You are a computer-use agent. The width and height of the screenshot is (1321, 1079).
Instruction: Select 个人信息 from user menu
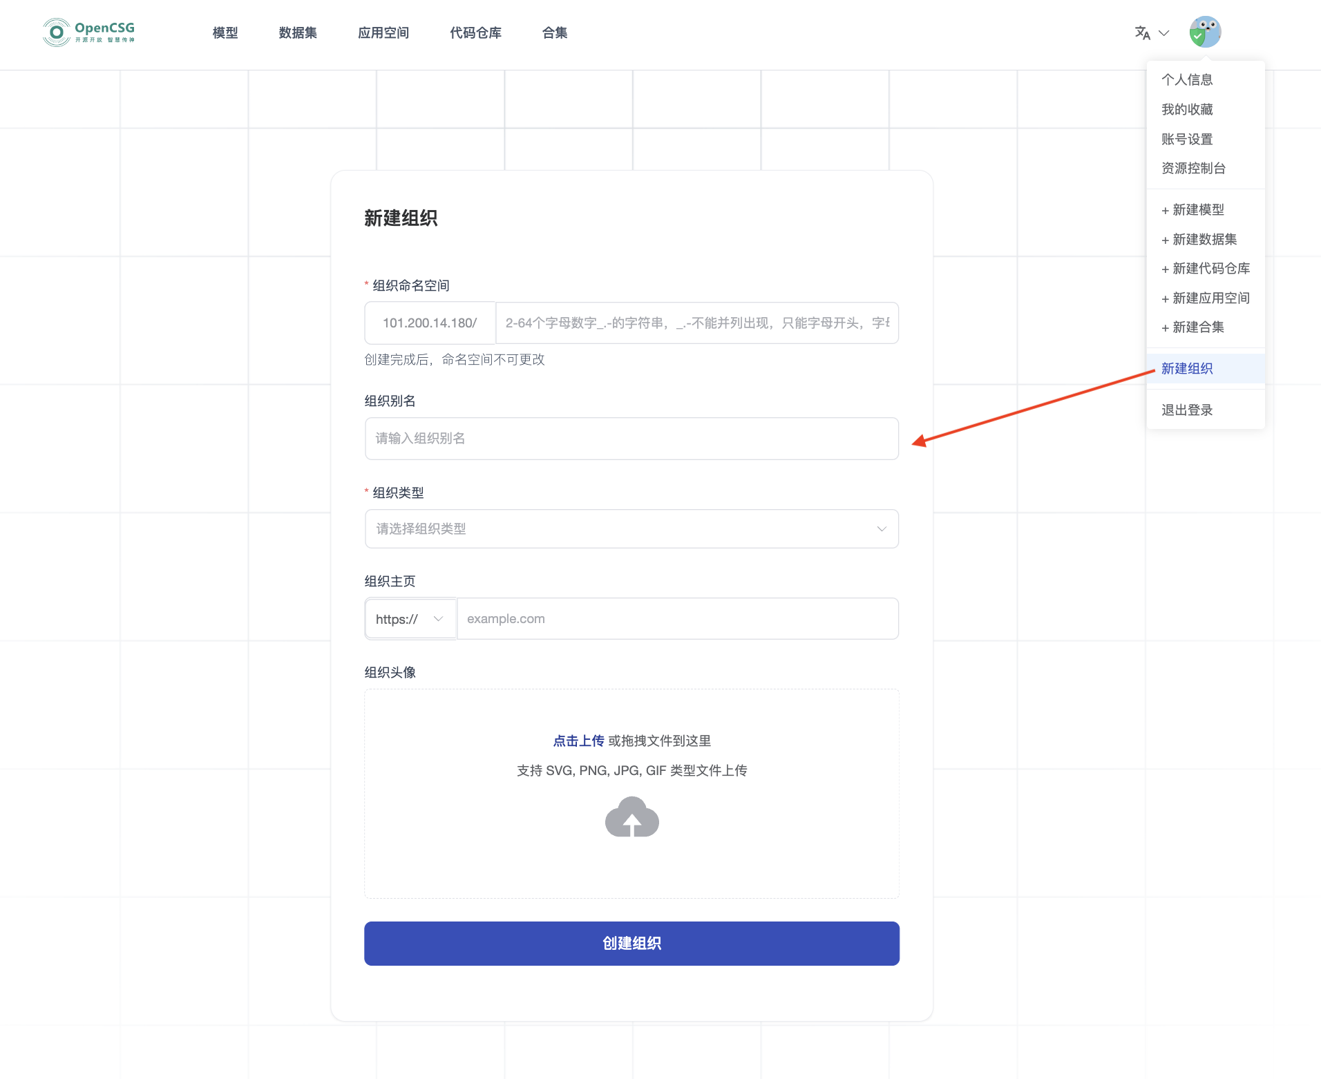click(1187, 79)
